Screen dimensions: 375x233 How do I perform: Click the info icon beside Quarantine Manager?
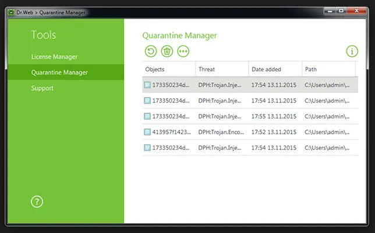[352, 51]
